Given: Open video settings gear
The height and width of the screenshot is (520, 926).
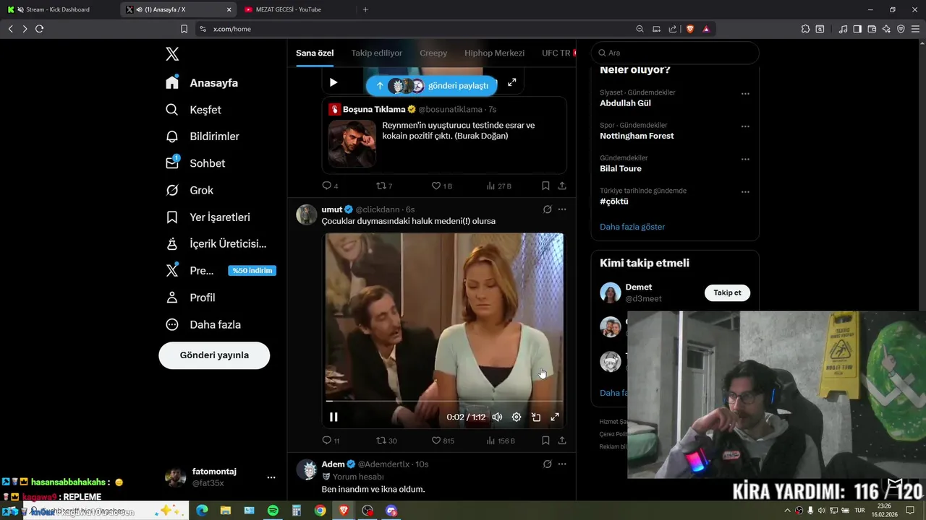Looking at the screenshot, I should [x=517, y=417].
